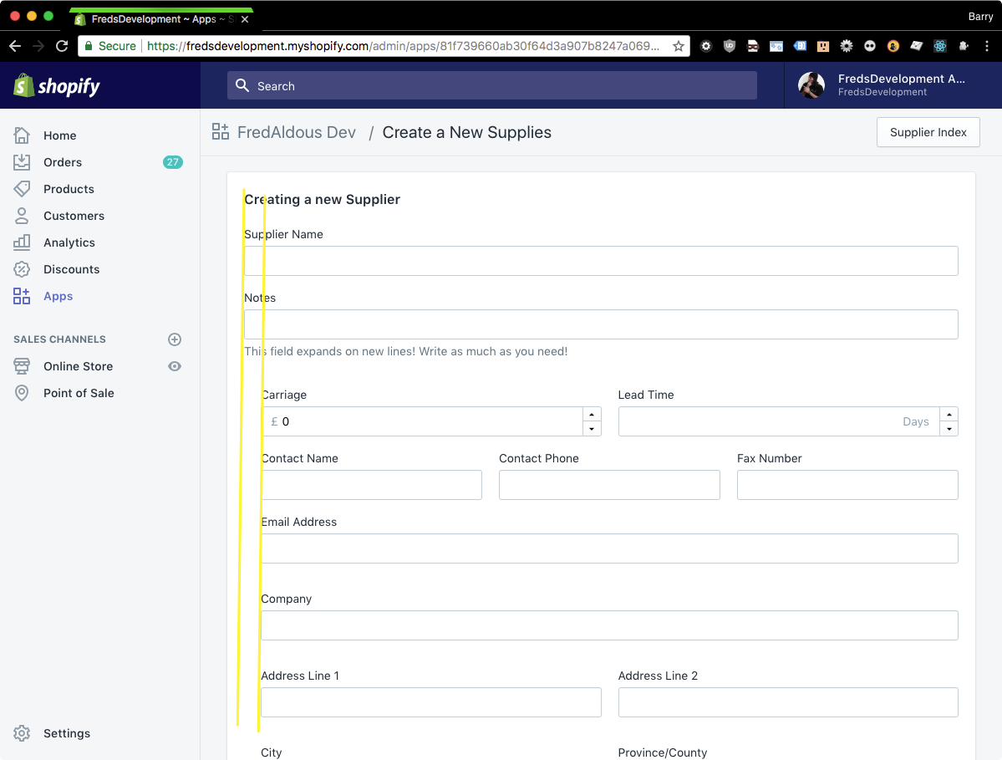Click the Supplier Index button
1002x760 pixels.
click(928, 132)
